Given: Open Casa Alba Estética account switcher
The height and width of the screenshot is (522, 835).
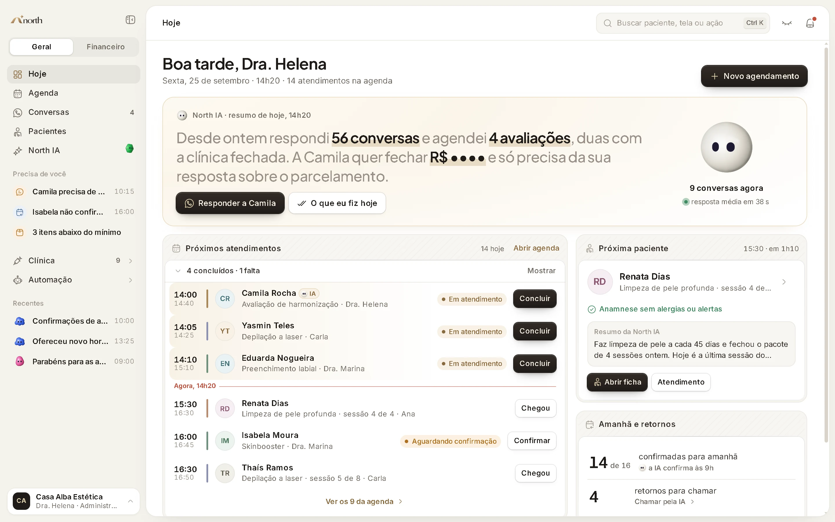Looking at the screenshot, I should pyautogui.click(x=73, y=501).
